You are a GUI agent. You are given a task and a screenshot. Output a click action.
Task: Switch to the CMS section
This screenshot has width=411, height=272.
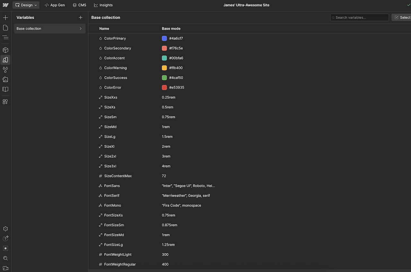coord(79,5)
